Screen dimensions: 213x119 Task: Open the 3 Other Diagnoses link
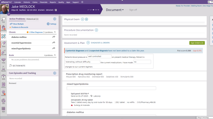(x=36, y=32)
